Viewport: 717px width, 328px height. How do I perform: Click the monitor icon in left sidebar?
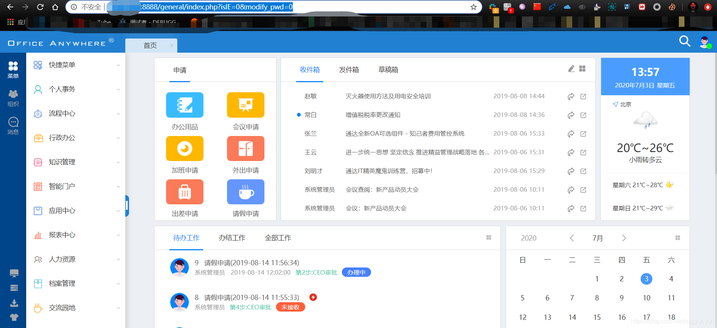pyautogui.click(x=14, y=273)
